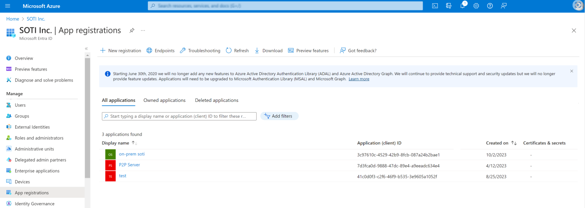Click the PS app icon tile
Screen dimensions: 585x208
tap(110, 165)
